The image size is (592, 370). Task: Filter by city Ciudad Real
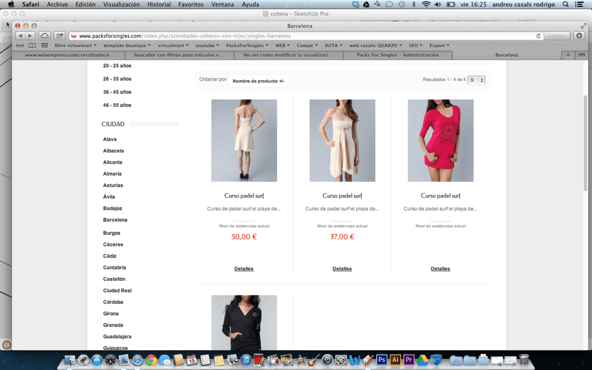tap(117, 290)
